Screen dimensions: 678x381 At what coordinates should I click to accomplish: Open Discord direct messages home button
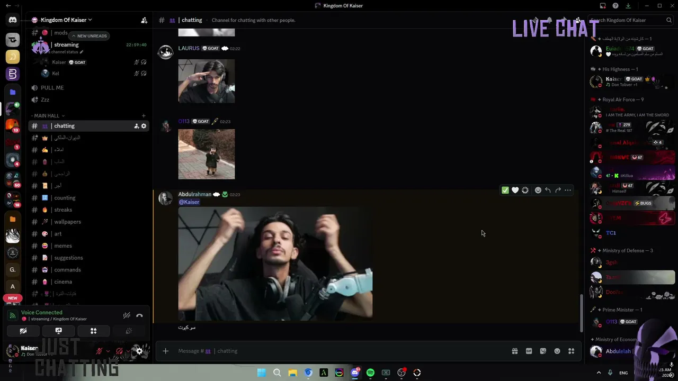(13, 20)
